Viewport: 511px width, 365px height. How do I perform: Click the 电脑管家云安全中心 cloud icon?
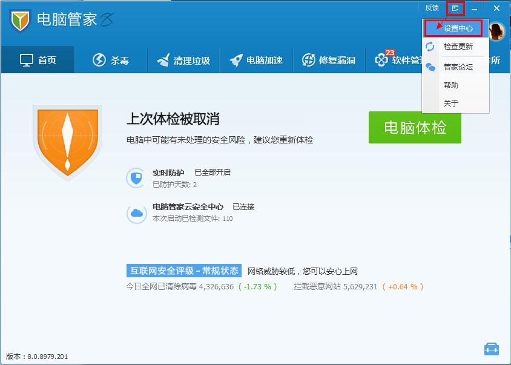136,212
